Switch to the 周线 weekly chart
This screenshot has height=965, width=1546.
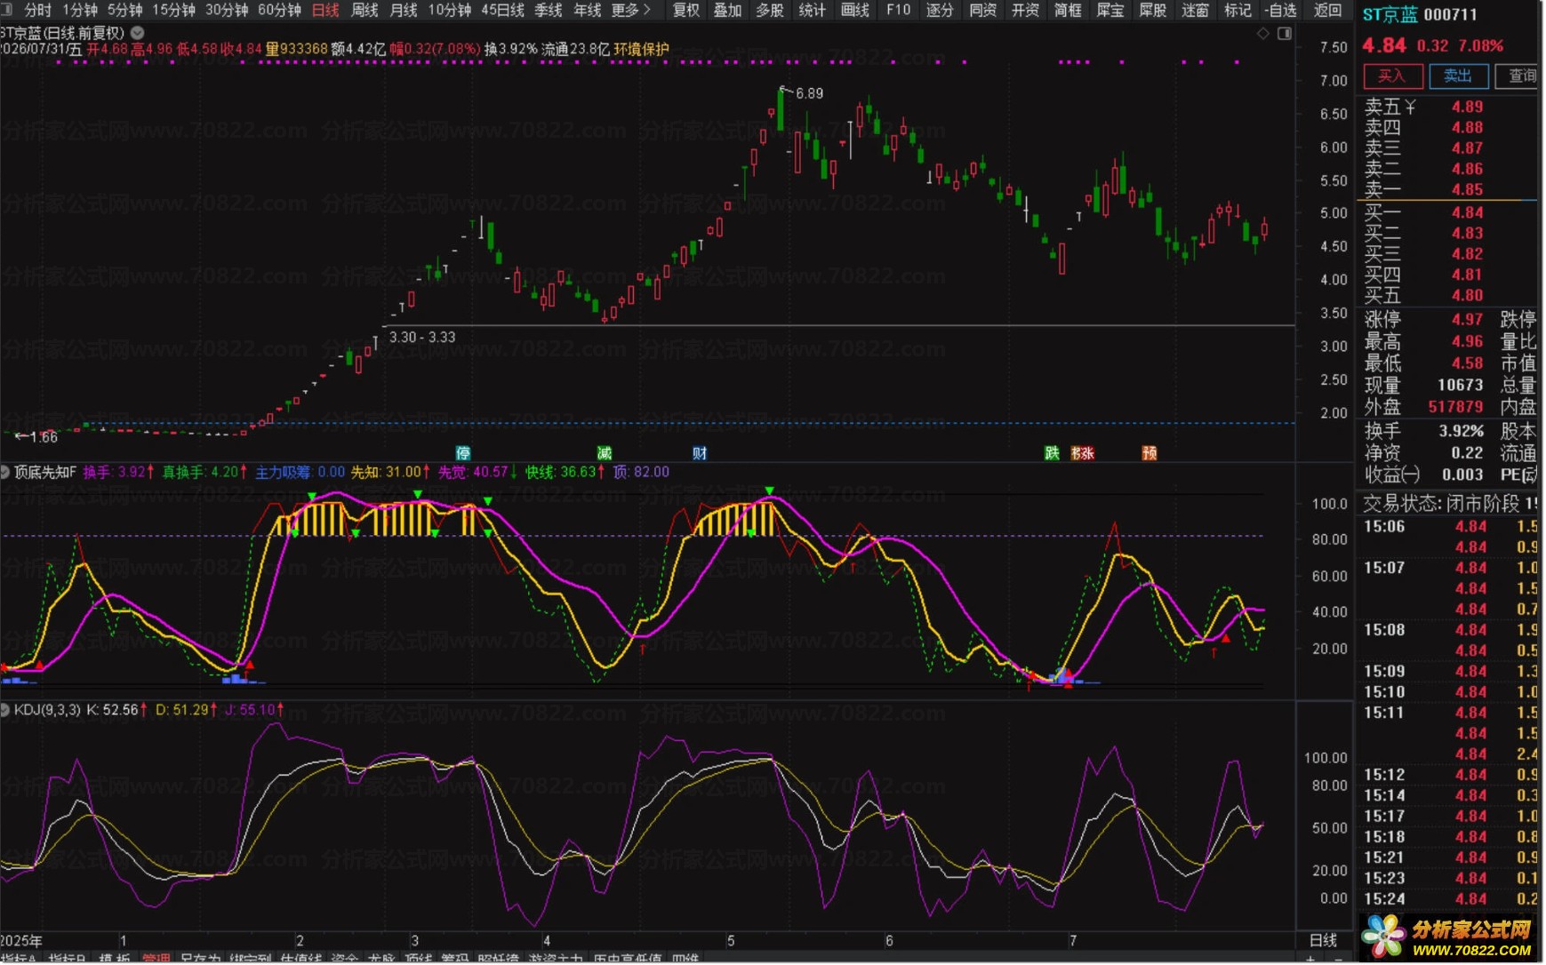(x=364, y=10)
